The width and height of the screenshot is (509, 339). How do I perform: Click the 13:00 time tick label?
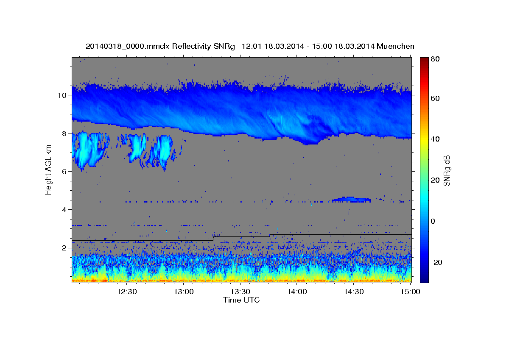tap(184, 292)
